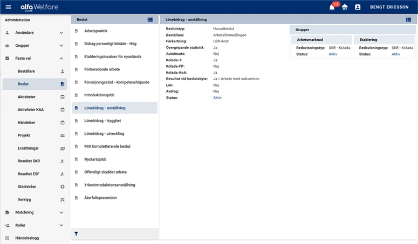
Task: Click the Verktyg tools icon
Action: (62, 199)
